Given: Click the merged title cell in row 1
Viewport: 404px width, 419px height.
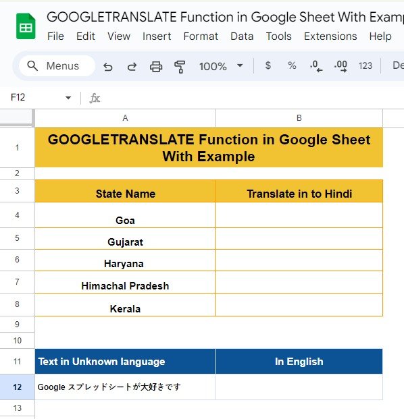Looking at the screenshot, I should click(209, 147).
